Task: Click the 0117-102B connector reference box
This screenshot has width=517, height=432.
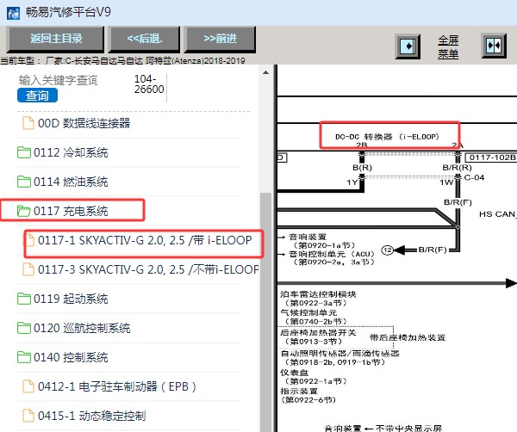Action: [x=492, y=157]
